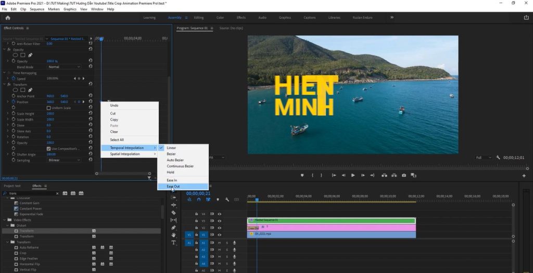Viewport: 533px width, 273px height.
Task: Select the Ripple Edit tool
Action: (x=173, y=205)
